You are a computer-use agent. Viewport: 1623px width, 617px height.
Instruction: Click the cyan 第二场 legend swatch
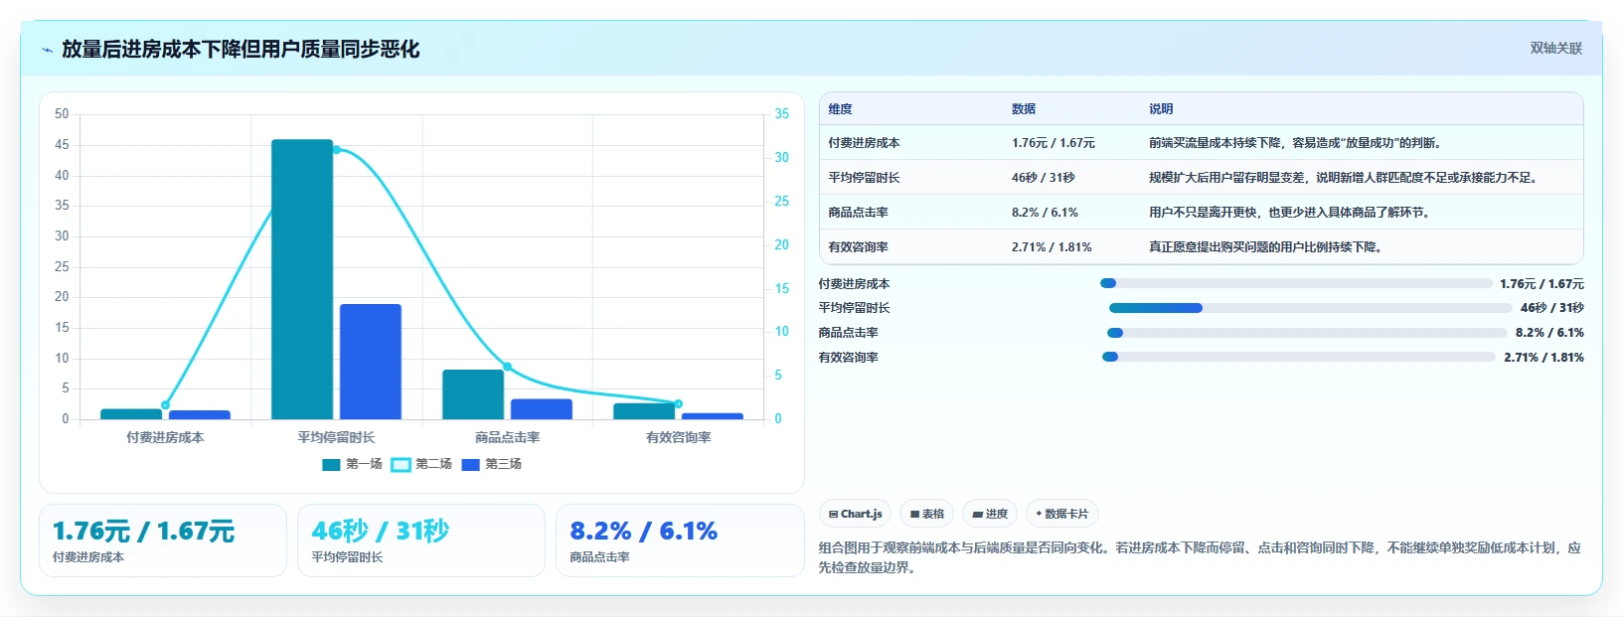(x=401, y=465)
